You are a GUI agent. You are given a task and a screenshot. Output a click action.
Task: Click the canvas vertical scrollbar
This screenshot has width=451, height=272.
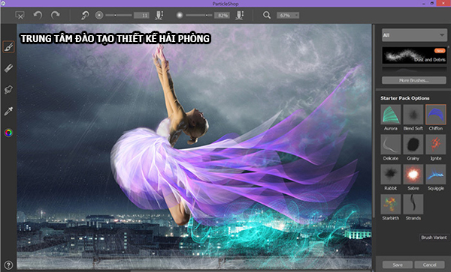tap(374, 121)
